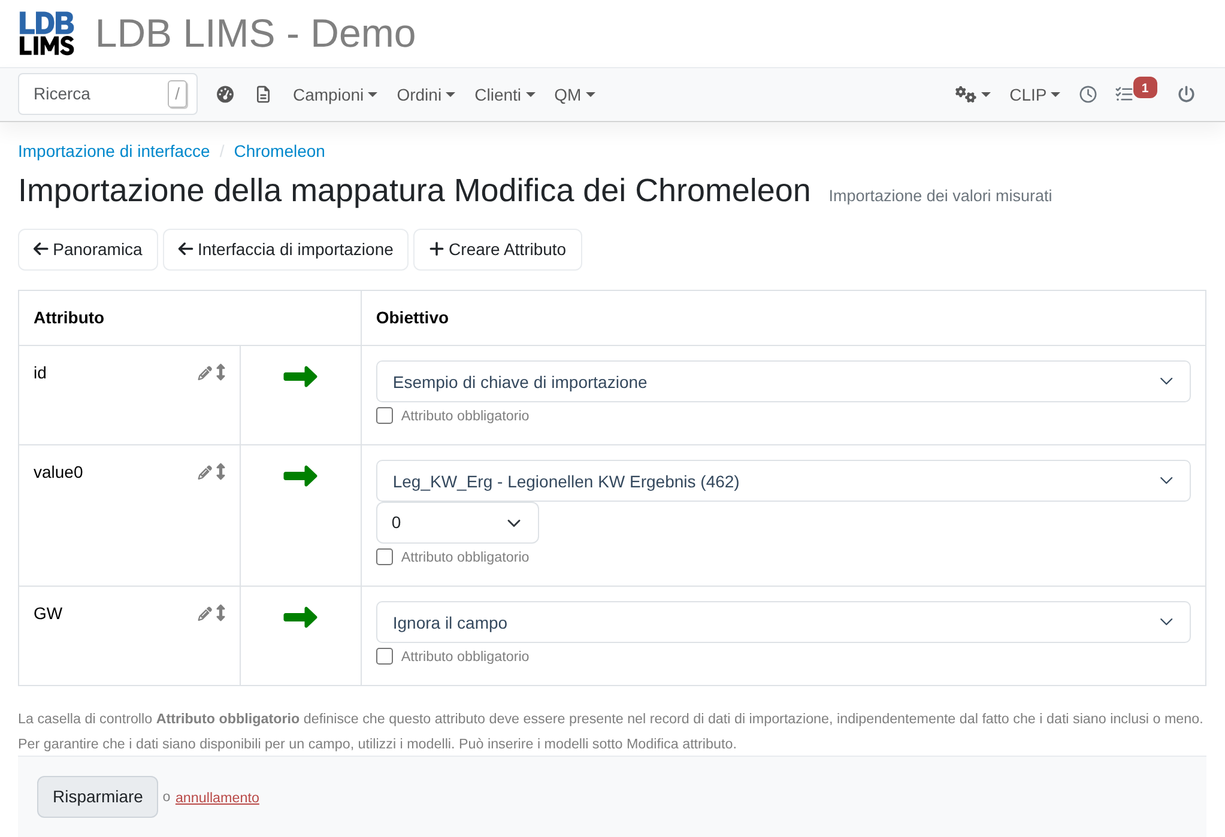
Task: Click the Creare Attributo button
Action: pyautogui.click(x=498, y=250)
